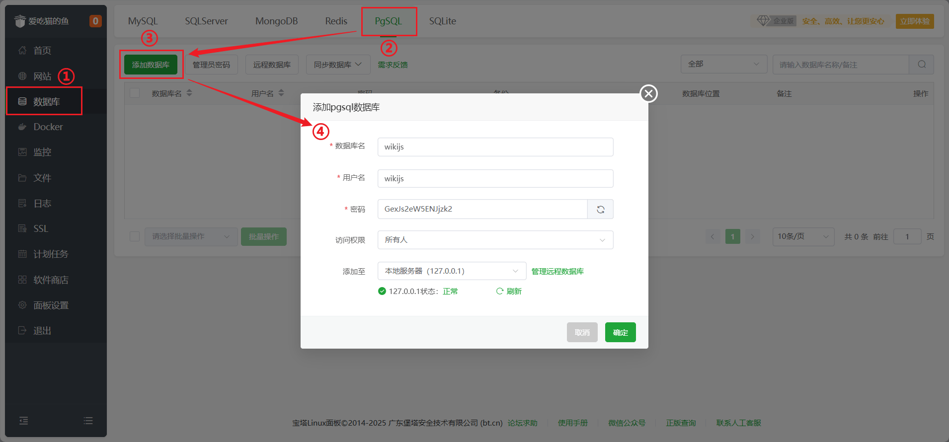Switch to the MongoDB tab
The width and height of the screenshot is (949, 442).
276,21
